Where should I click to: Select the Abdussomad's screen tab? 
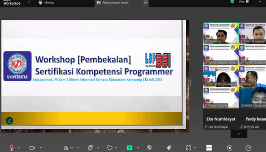pos(115,2)
